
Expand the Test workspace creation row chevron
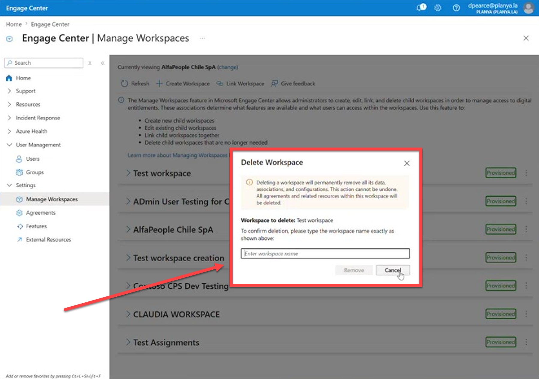pyautogui.click(x=128, y=258)
